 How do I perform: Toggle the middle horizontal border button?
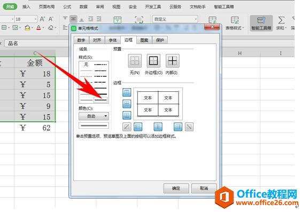127,104
